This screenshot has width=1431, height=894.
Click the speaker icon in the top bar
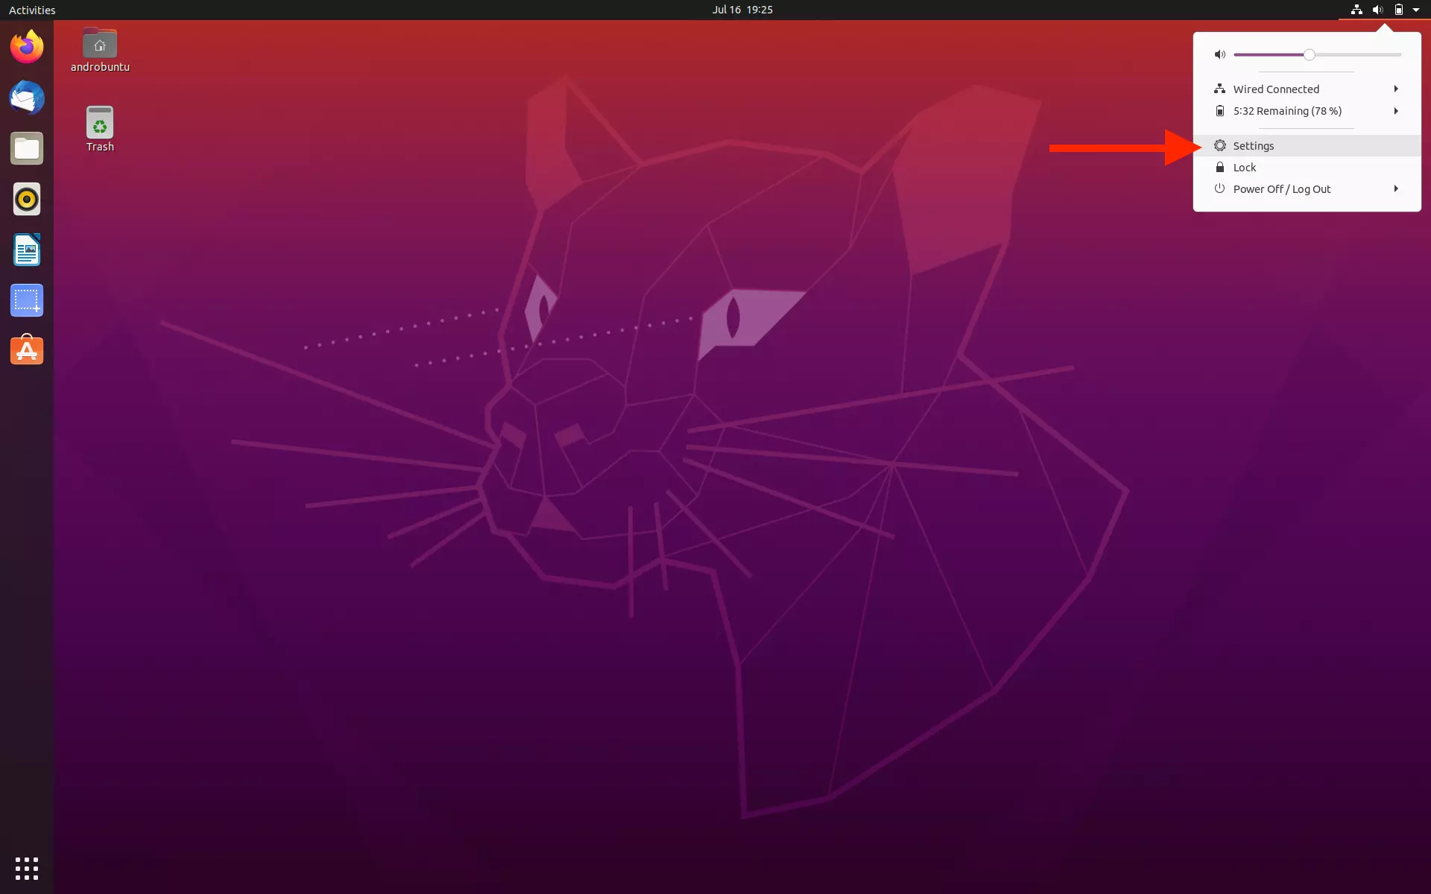coord(1377,10)
